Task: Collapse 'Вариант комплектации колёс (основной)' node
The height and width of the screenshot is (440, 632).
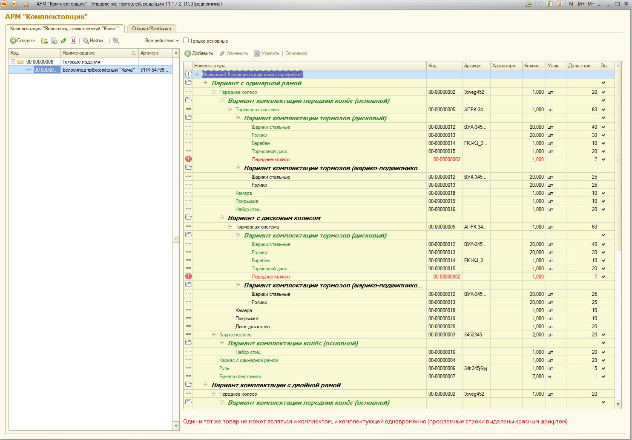Action: click(x=222, y=343)
